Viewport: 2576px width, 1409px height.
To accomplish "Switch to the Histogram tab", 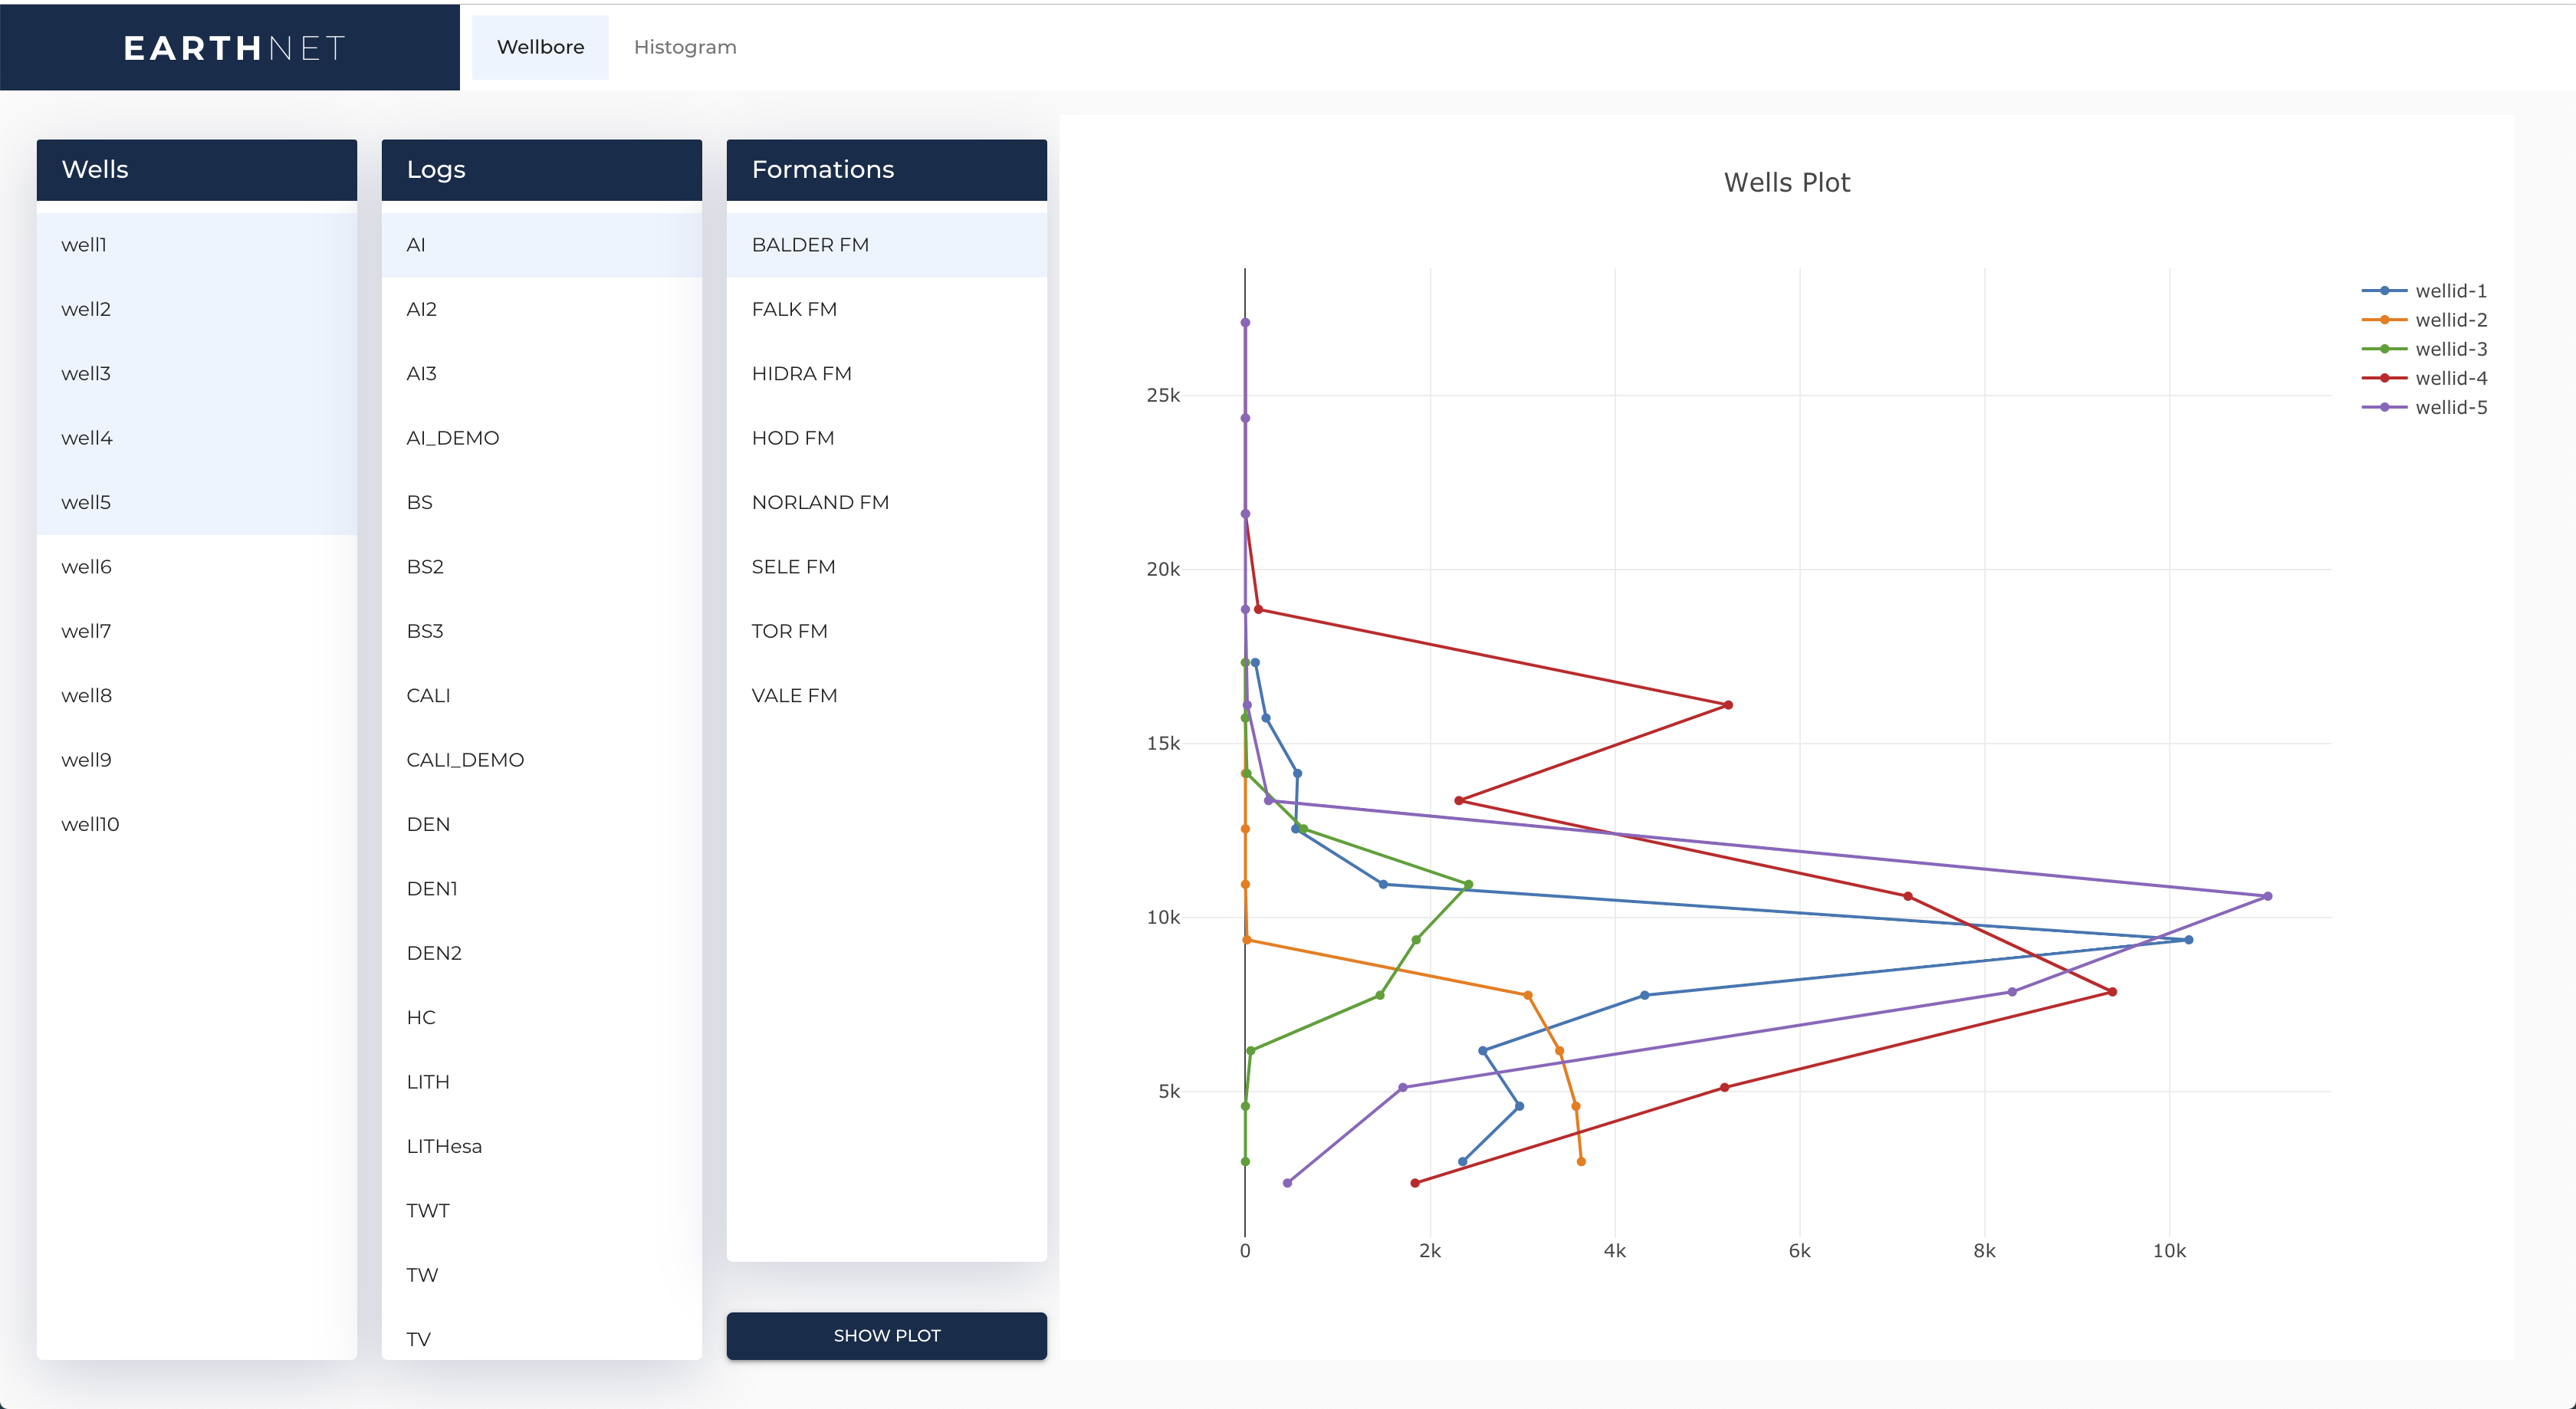I will tap(685, 47).
